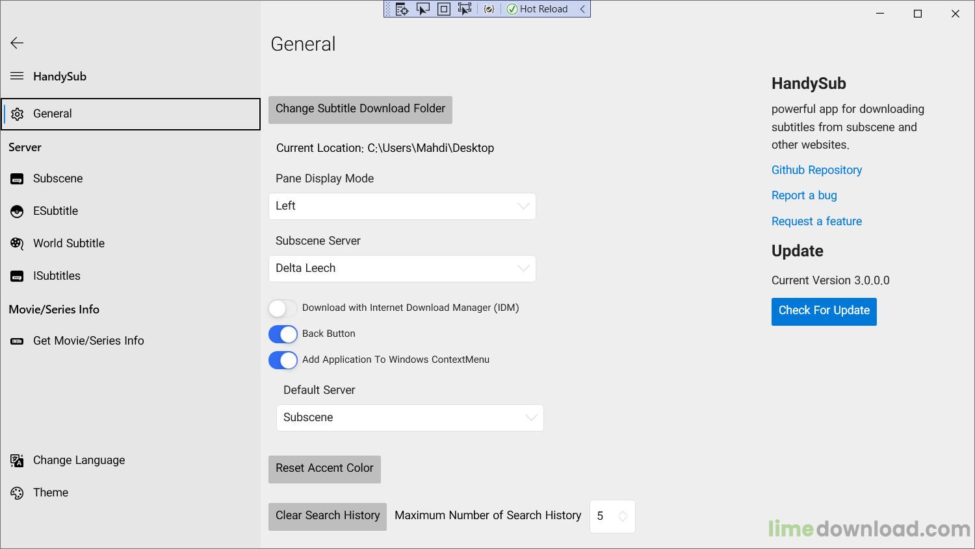Click the powerful app description paragraph

point(848,127)
